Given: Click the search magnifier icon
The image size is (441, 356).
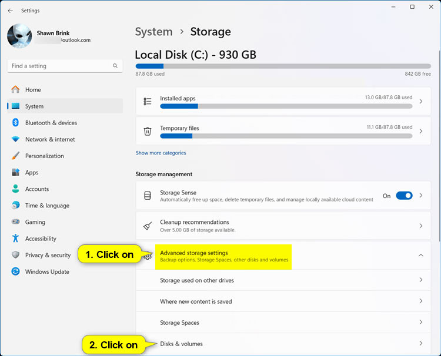Looking at the screenshot, I should point(115,66).
